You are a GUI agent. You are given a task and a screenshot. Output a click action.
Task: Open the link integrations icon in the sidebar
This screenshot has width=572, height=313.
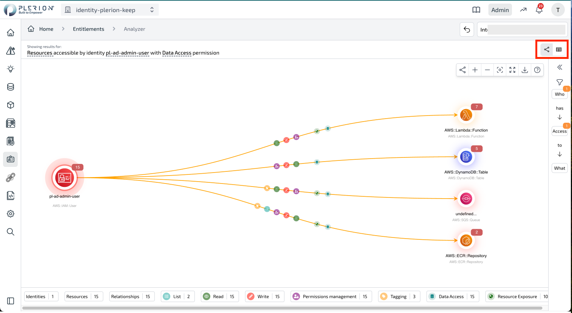pos(11,177)
